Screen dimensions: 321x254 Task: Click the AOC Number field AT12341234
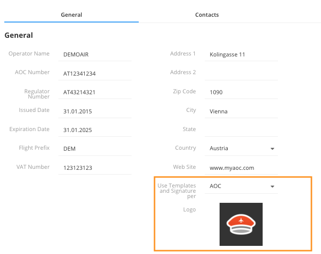[95, 74]
